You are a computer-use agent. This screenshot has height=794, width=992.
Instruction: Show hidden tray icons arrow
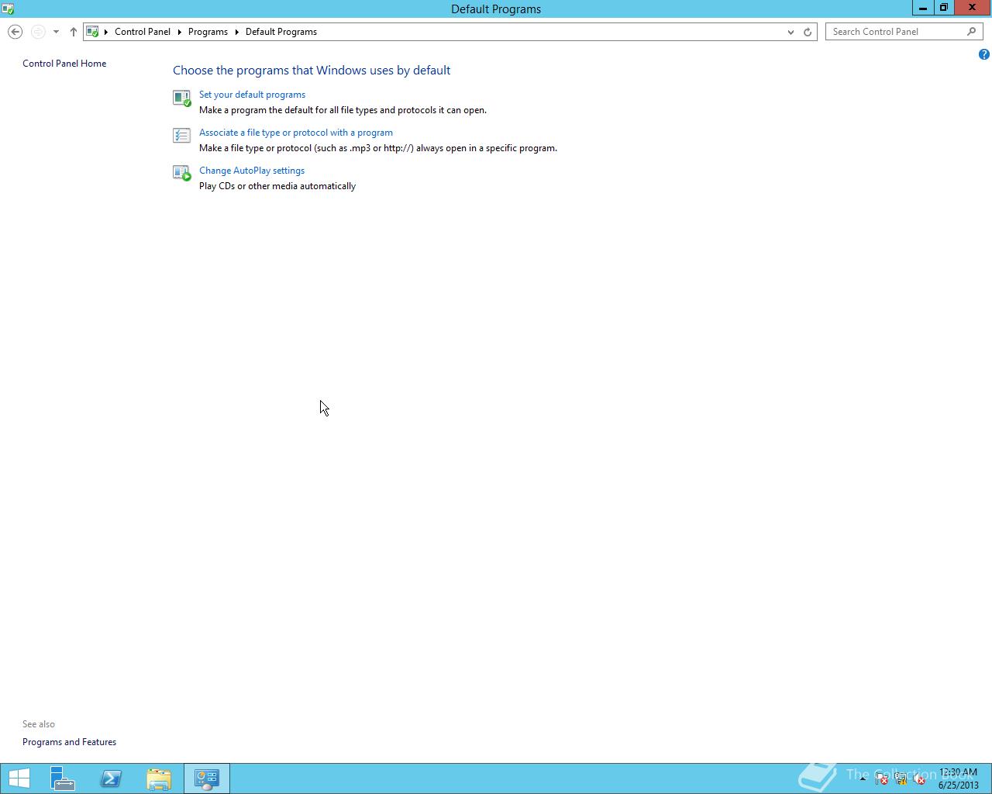(x=863, y=778)
